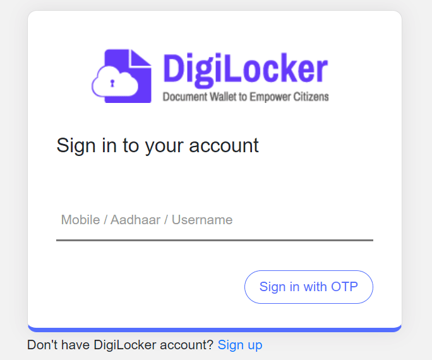Image resolution: width=432 pixels, height=360 pixels.
Task: Click the keyhole lock inside the cloud
Action: point(112,83)
